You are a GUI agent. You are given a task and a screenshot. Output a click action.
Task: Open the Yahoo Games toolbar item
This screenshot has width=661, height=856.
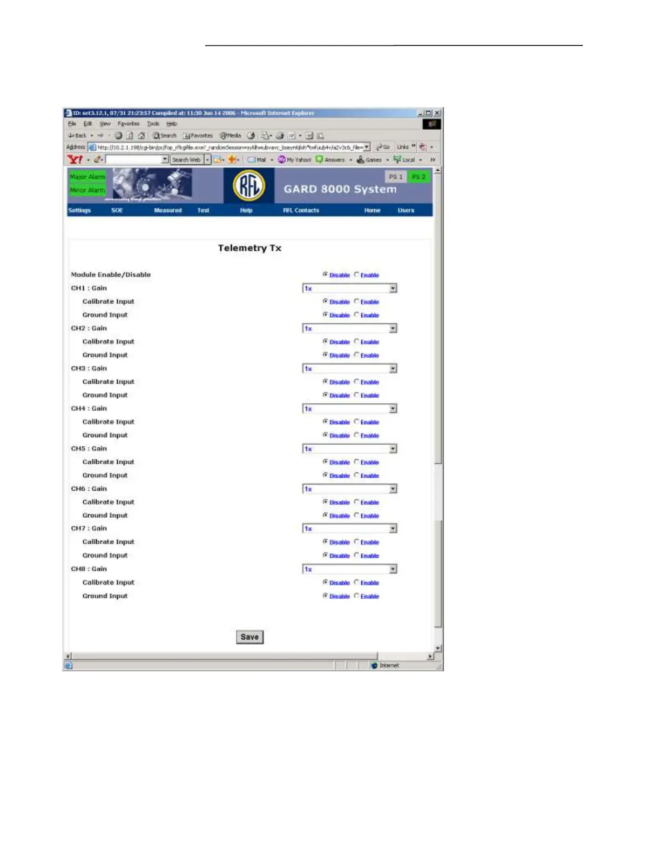(x=369, y=159)
